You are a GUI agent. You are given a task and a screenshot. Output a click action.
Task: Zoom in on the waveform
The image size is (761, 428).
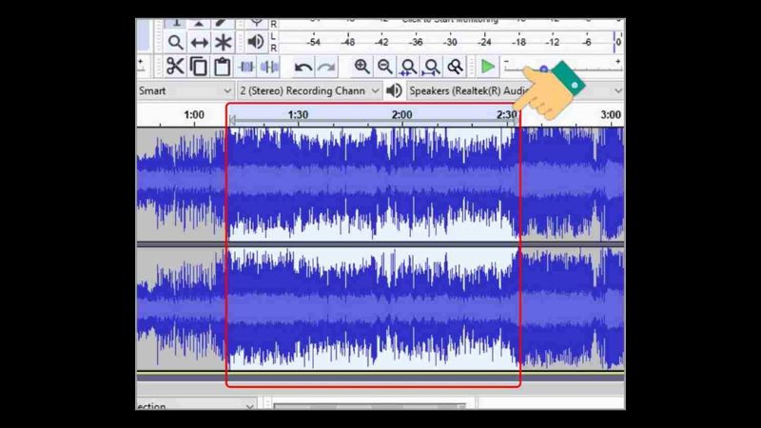(361, 67)
